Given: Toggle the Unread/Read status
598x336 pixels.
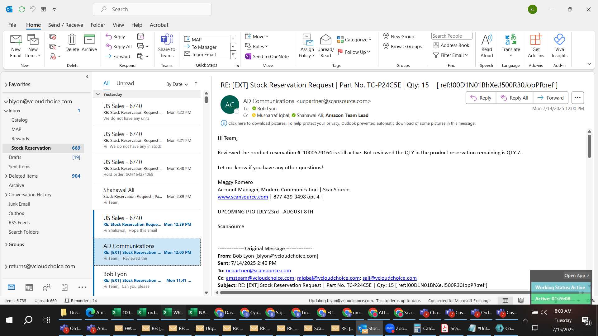Looking at the screenshot, I should point(325,46).
